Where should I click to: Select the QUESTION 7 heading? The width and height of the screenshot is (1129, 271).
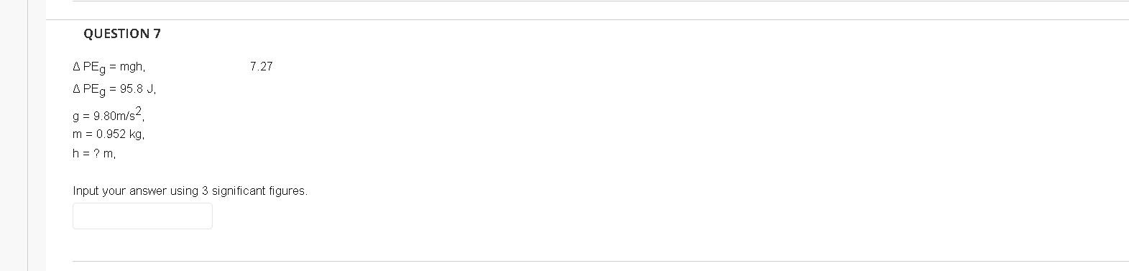click(122, 34)
